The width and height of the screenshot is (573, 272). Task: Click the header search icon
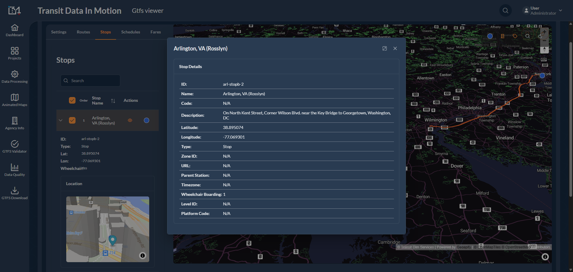point(505,11)
